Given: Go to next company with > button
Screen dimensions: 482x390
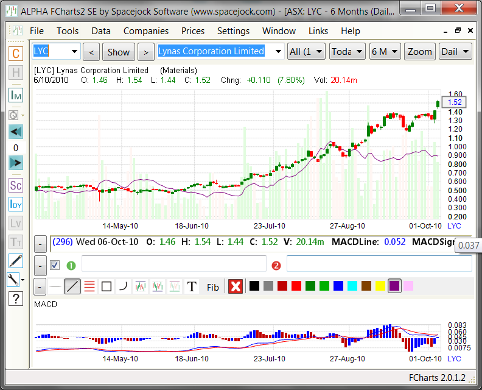Looking at the screenshot, I should coord(146,52).
